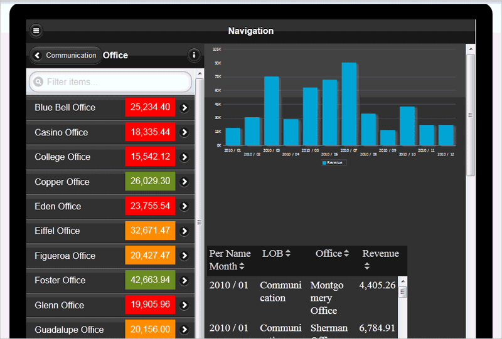This screenshot has height=339, width=502.
Task: Expand Eiffel Office arrow
Action: coord(184,231)
